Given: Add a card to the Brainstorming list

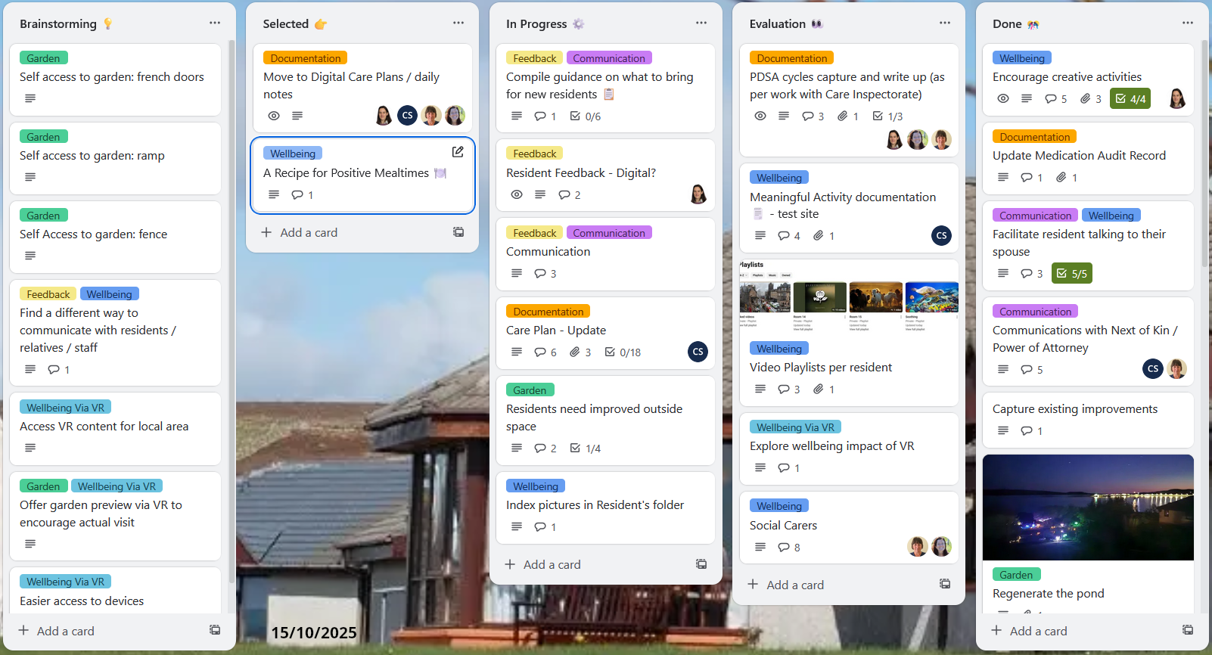Looking at the screenshot, I should click(x=65, y=631).
